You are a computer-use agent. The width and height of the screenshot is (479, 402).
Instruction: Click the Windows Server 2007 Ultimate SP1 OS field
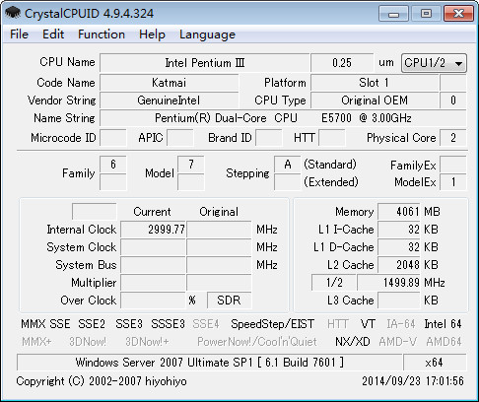[x=210, y=363]
